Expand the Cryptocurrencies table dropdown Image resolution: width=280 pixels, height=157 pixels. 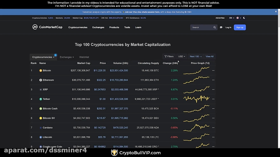43,57
